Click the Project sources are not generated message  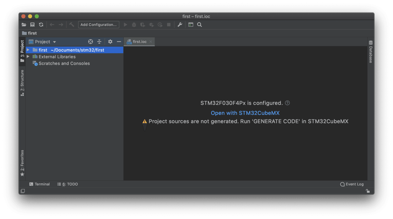(x=249, y=121)
